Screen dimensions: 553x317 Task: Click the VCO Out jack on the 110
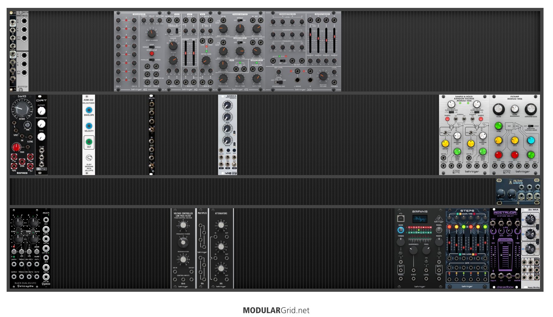click(x=177, y=20)
